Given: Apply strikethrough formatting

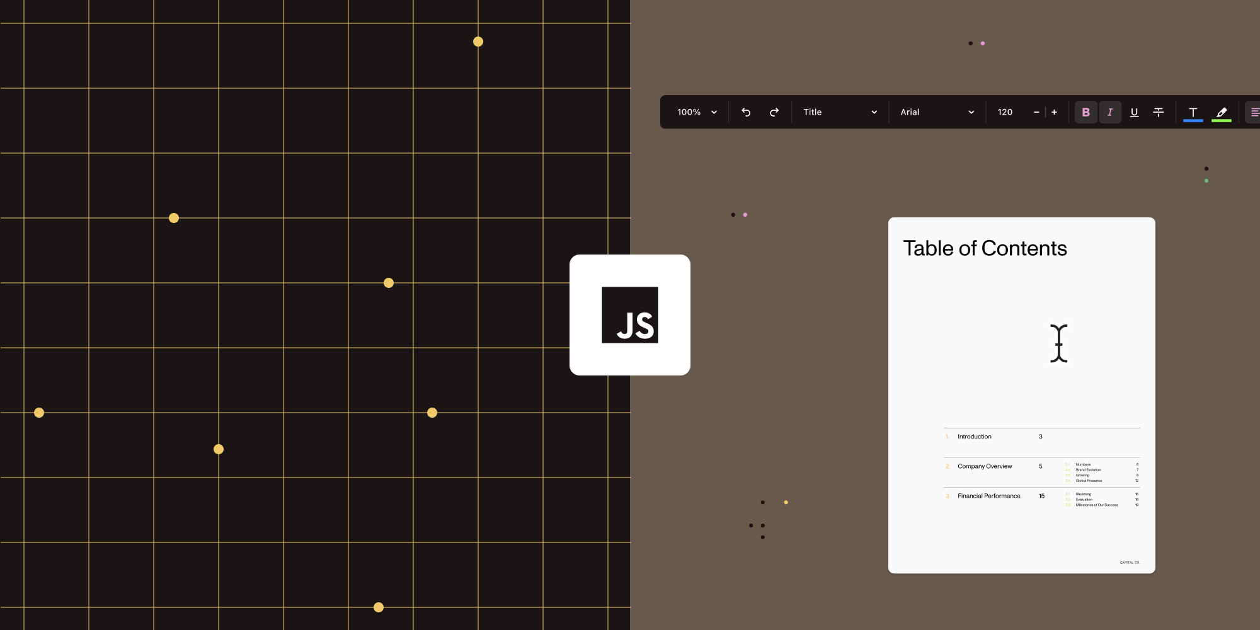Looking at the screenshot, I should [x=1159, y=112].
